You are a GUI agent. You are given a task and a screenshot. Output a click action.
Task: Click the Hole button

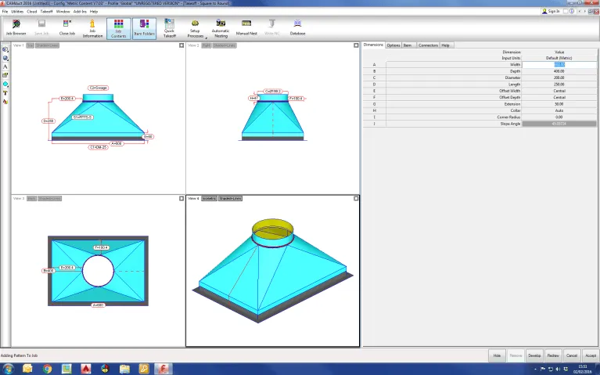(497, 355)
